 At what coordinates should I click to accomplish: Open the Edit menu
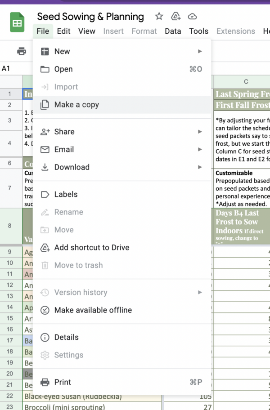tap(63, 31)
